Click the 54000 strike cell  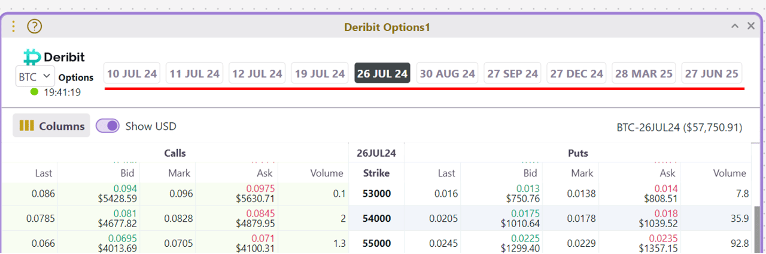pyautogui.click(x=376, y=219)
